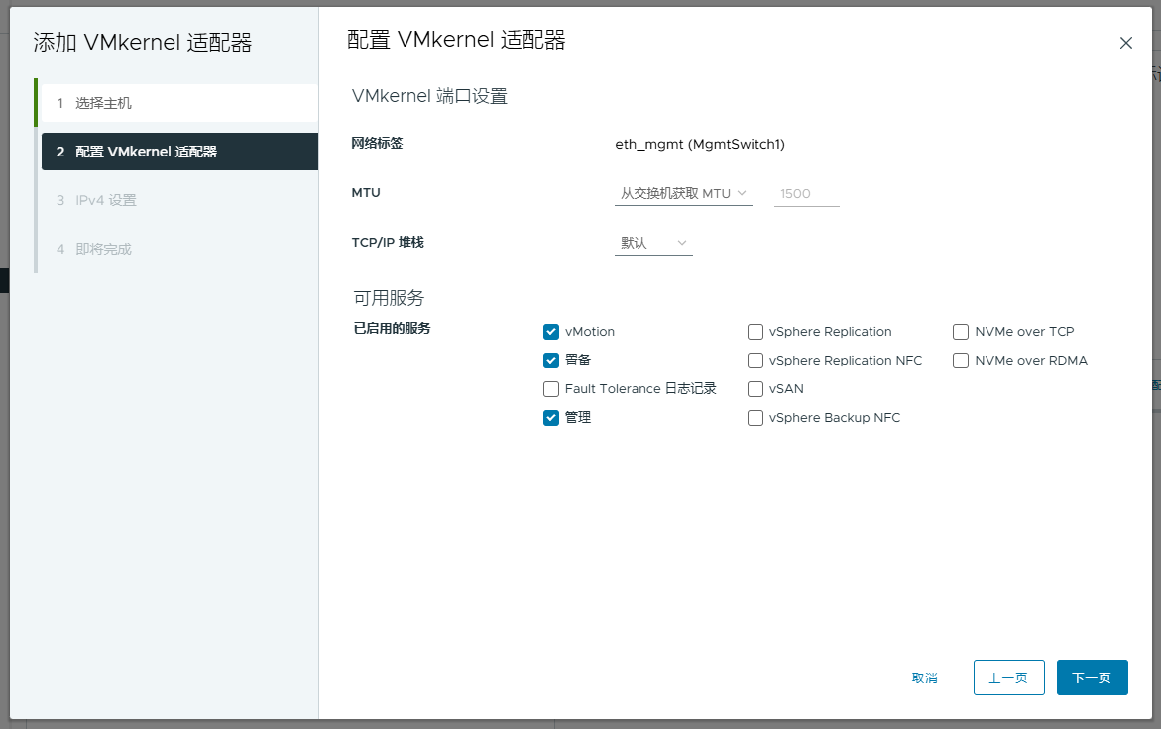Click the 网络标签 label
Viewport: 1161px width, 729px height.
click(x=377, y=143)
